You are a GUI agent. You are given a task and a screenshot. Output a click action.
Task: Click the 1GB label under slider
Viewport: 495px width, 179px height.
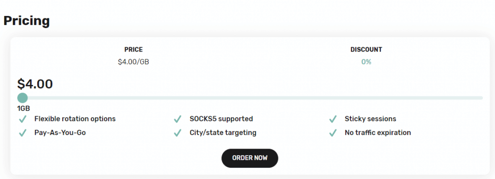[24, 109]
